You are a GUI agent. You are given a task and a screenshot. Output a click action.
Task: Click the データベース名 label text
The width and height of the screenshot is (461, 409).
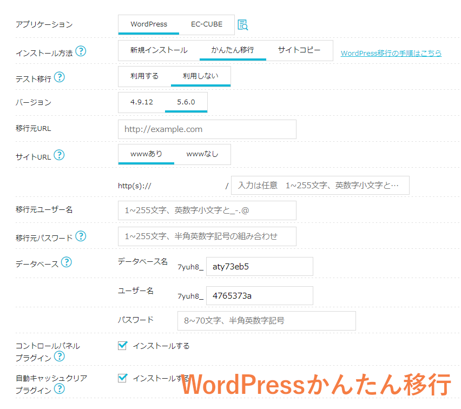(143, 261)
